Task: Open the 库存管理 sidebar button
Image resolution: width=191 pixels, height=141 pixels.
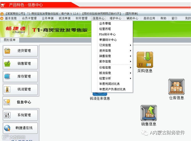Action: coord(20,76)
